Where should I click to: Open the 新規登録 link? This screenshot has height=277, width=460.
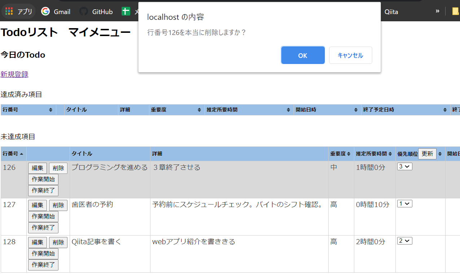click(14, 74)
